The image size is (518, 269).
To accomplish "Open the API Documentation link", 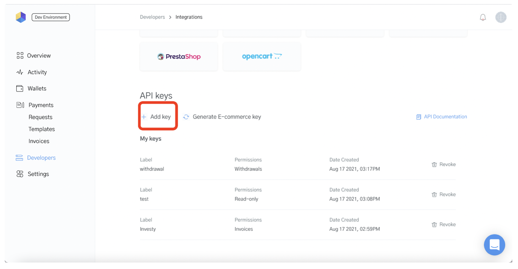I will 445,117.
